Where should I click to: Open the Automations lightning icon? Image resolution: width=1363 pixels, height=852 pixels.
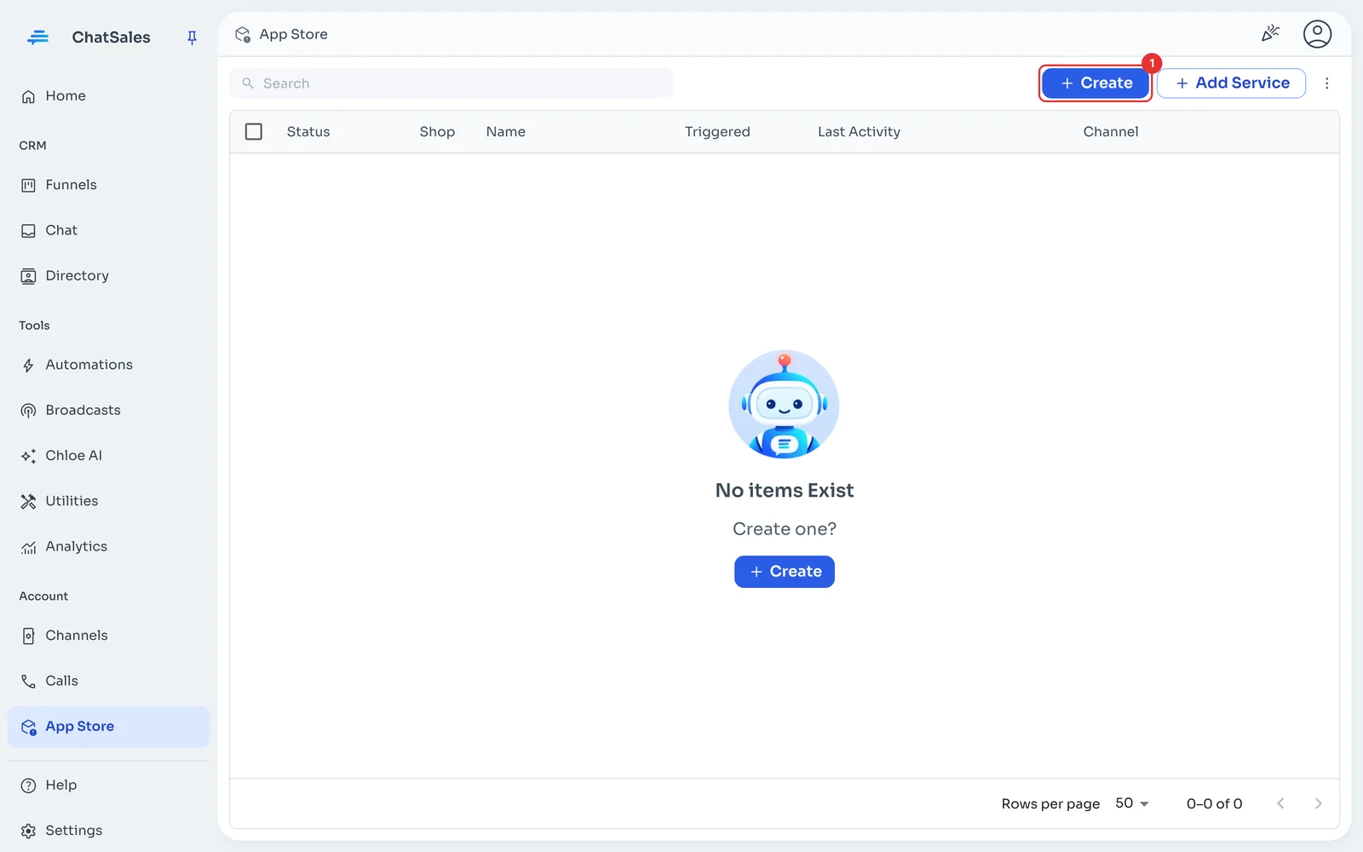click(28, 366)
